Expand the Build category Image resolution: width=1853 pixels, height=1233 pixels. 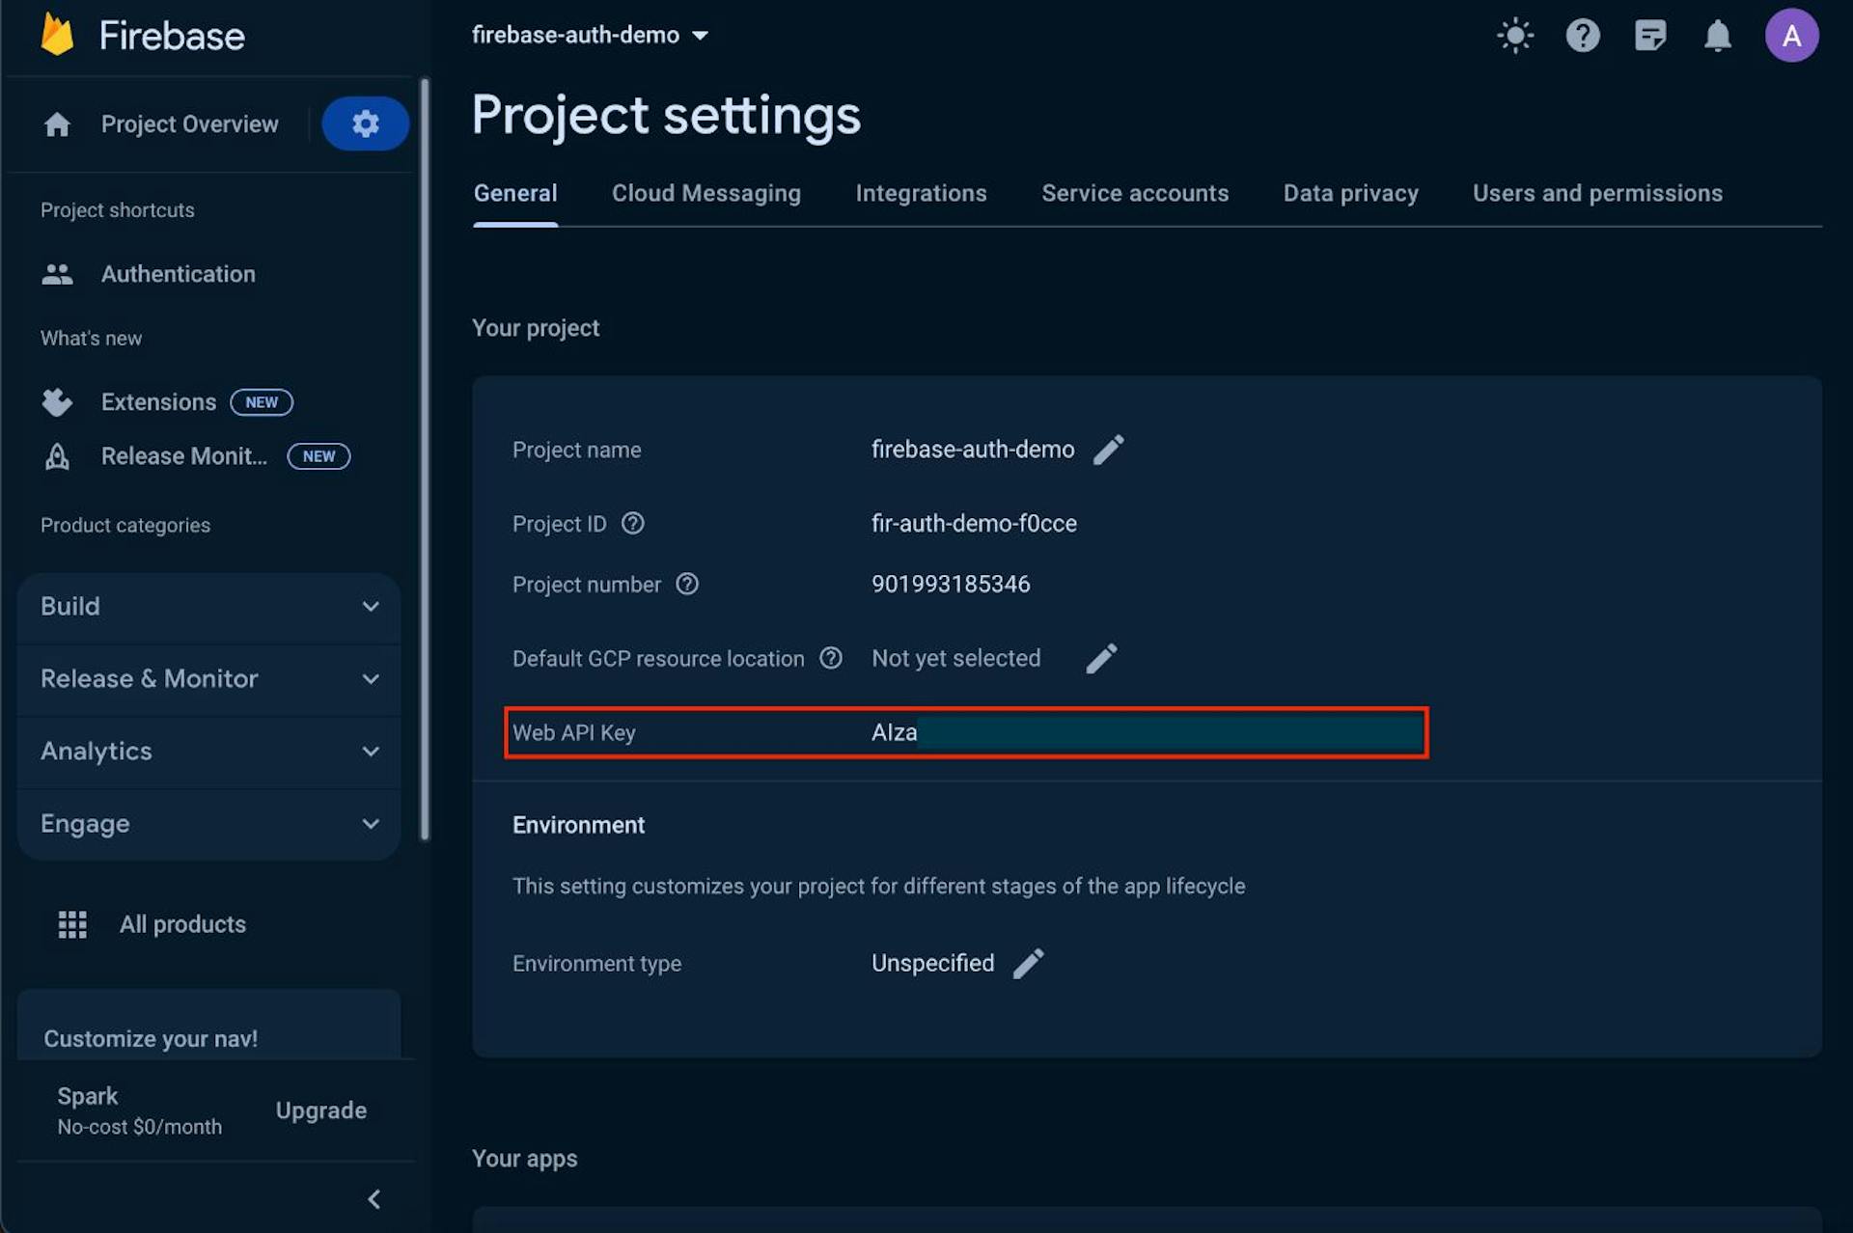(x=207, y=606)
